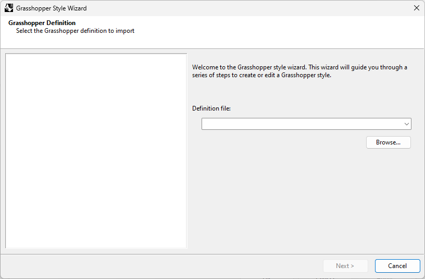Click the empty white preview pane

96,151
